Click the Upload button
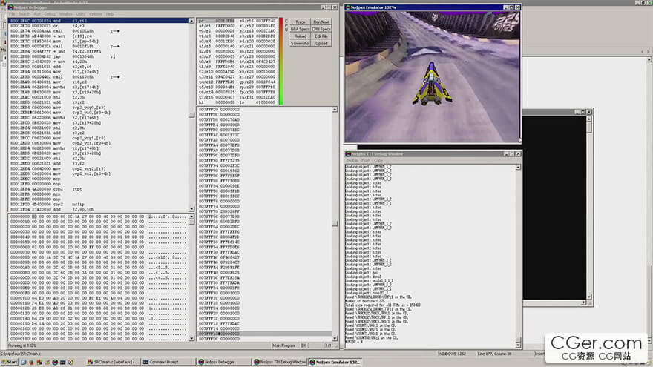This screenshot has height=367, width=653. tap(321, 43)
